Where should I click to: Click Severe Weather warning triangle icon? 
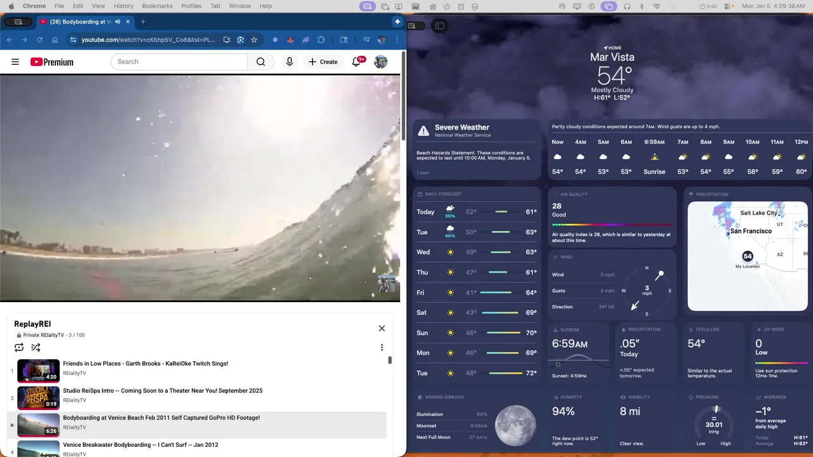tap(424, 131)
